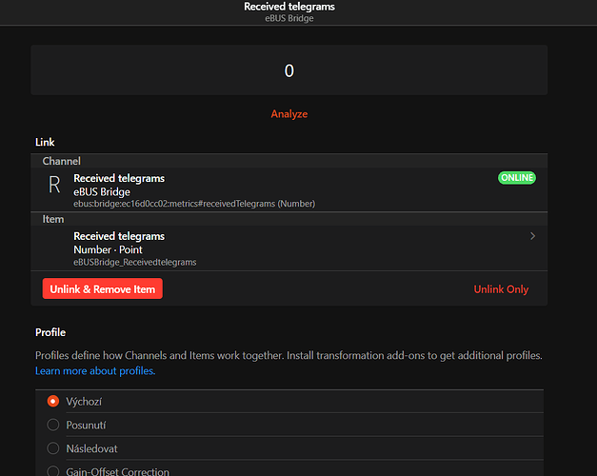Click the Unlink Only button
The width and height of the screenshot is (597, 476).
pos(501,288)
